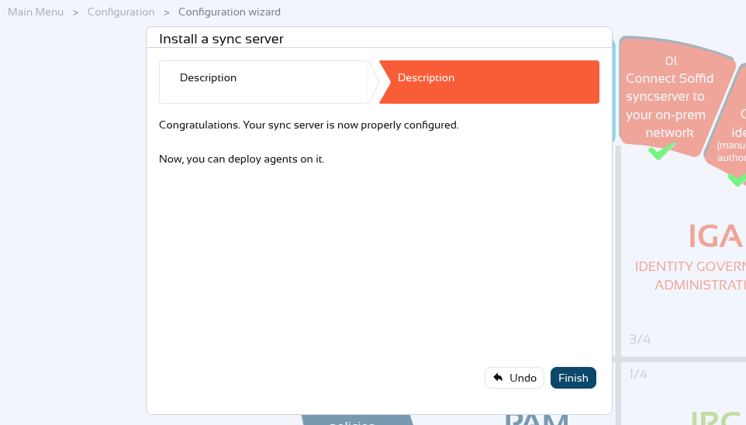Click the Undo button
Image resolution: width=746 pixels, height=425 pixels.
pyautogui.click(x=514, y=378)
